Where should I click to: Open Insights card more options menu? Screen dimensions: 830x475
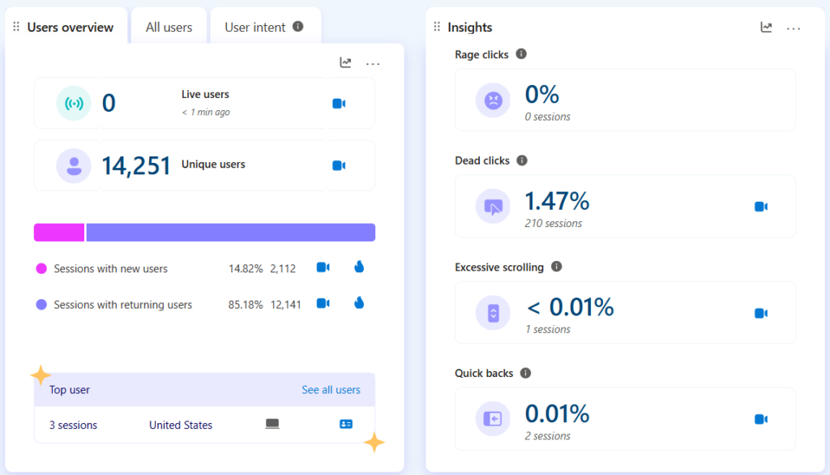pyautogui.click(x=794, y=28)
